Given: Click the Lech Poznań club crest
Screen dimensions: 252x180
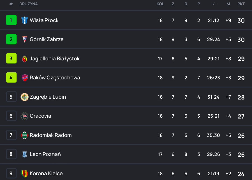Looking at the screenshot, I should pyautogui.click(x=25, y=154).
